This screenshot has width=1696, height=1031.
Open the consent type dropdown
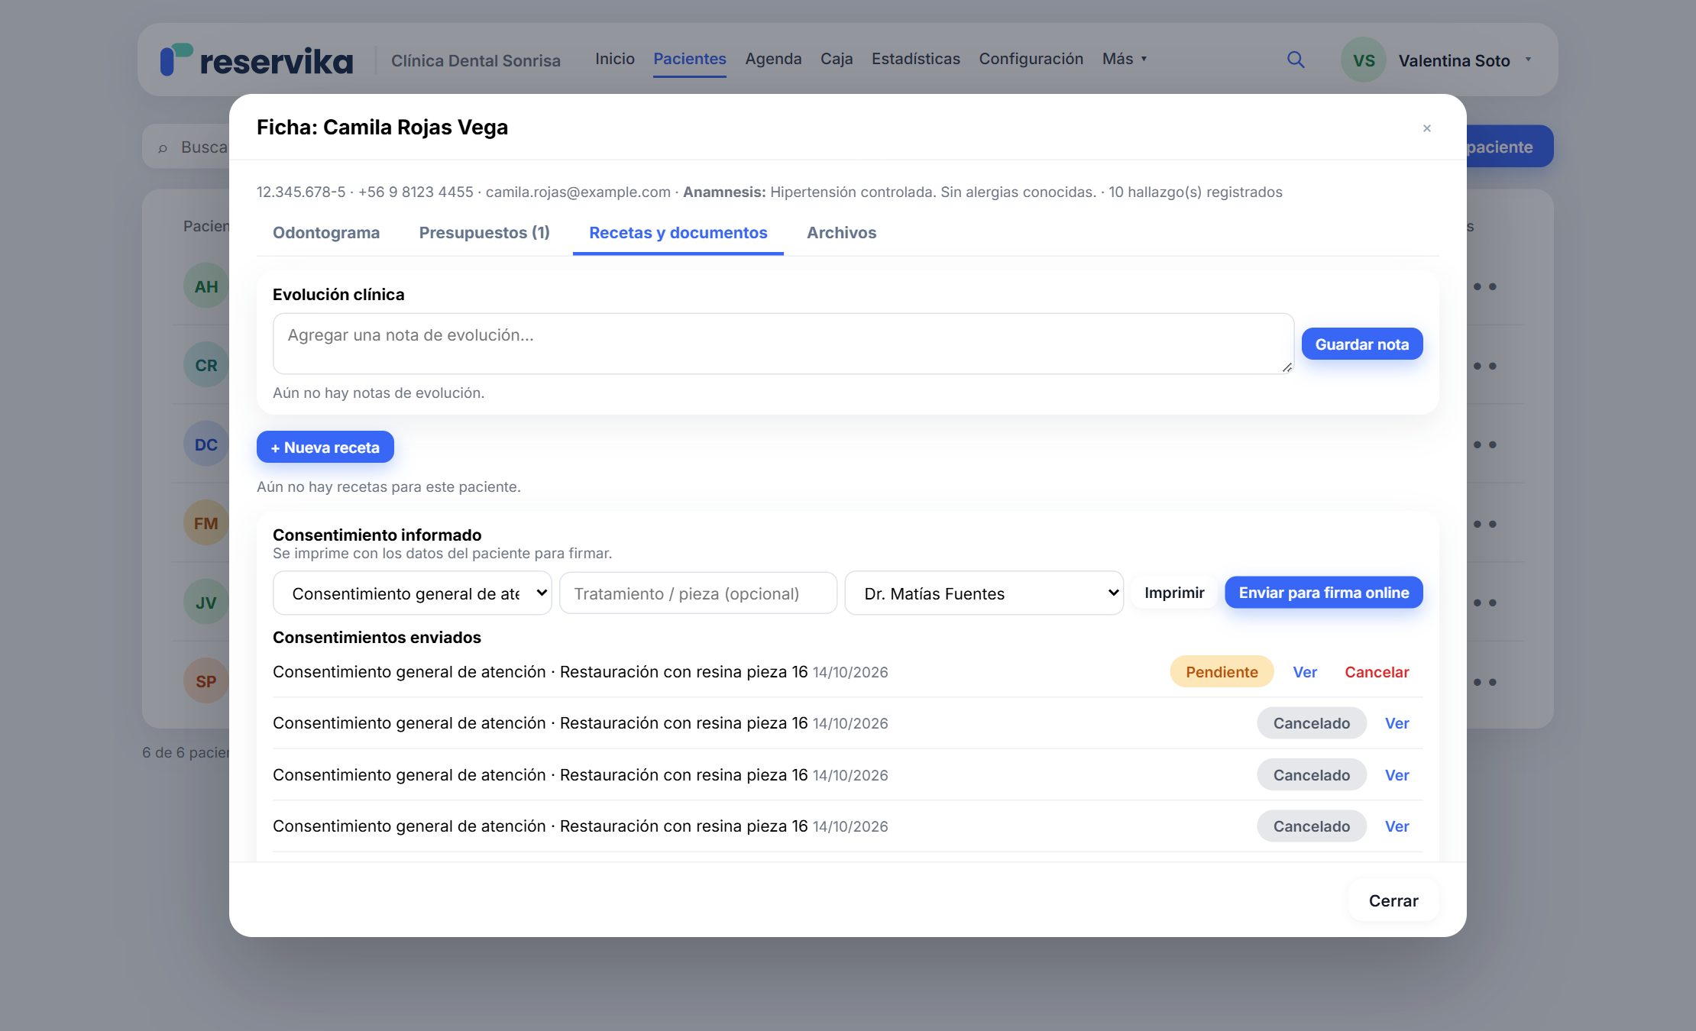click(412, 593)
